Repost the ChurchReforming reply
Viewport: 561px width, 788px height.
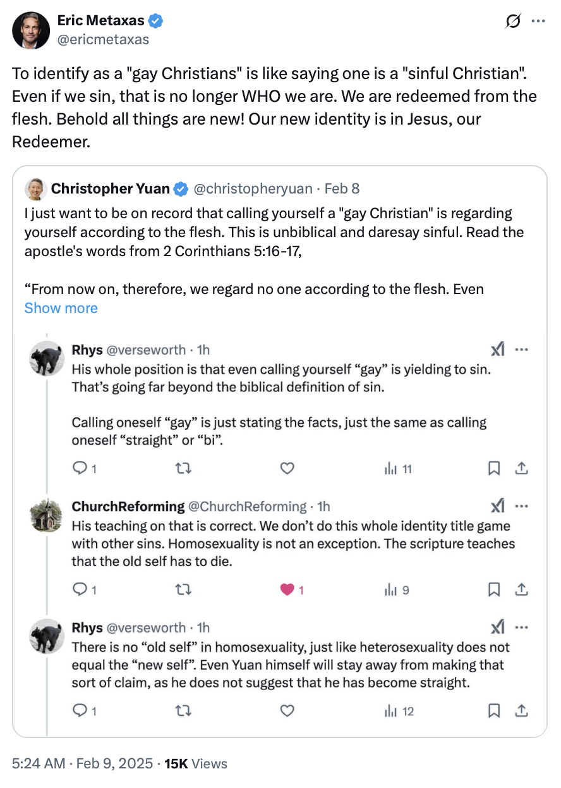tap(183, 590)
